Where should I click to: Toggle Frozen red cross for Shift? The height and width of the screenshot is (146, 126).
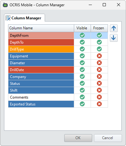(x=99, y=90)
